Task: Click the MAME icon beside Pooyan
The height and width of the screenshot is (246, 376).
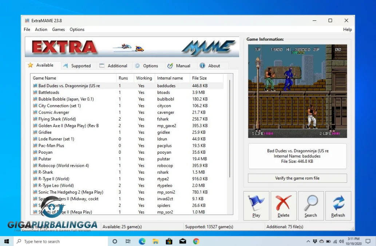Action: [x=35, y=152]
